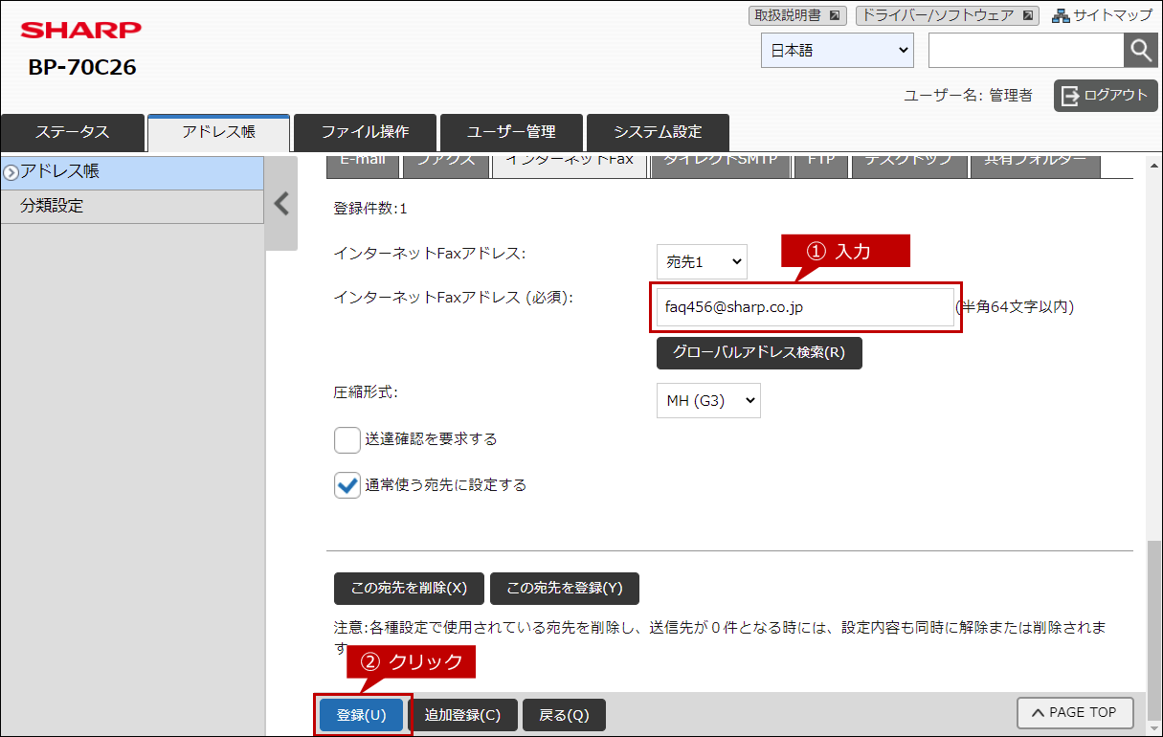
Task: Collapse the sidebar with the chevron arrow
Action: [x=281, y=203]
